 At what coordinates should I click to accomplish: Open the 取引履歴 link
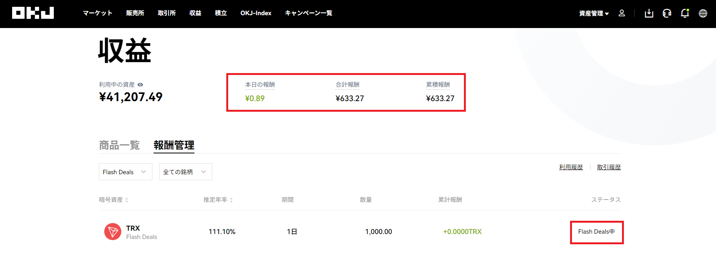tap(609, 167)
